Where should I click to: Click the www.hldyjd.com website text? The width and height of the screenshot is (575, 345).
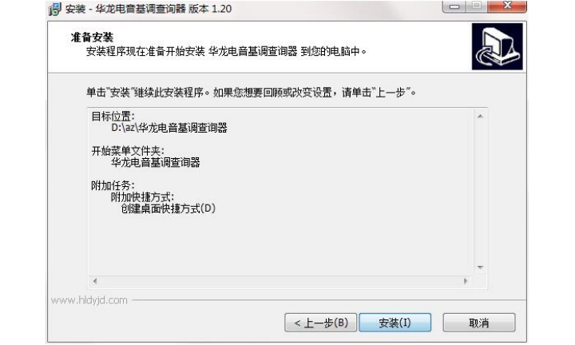pos(89,300)
